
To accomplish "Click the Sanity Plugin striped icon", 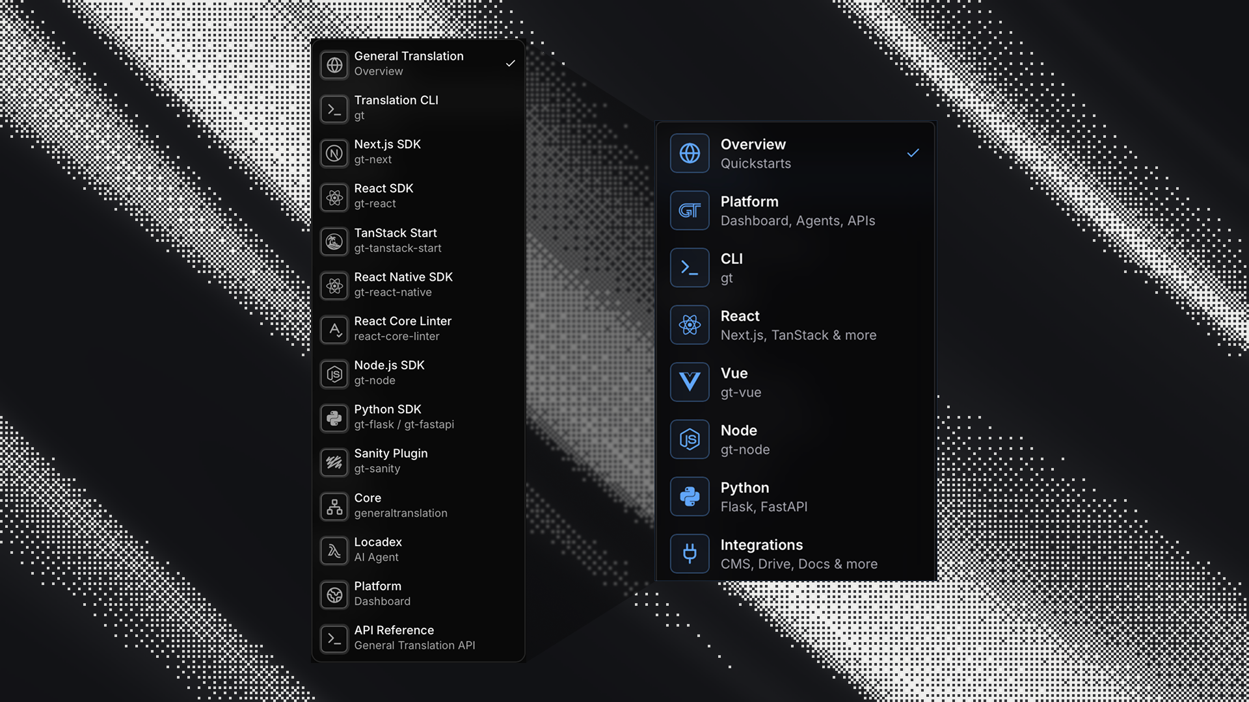I will point(334,463).
